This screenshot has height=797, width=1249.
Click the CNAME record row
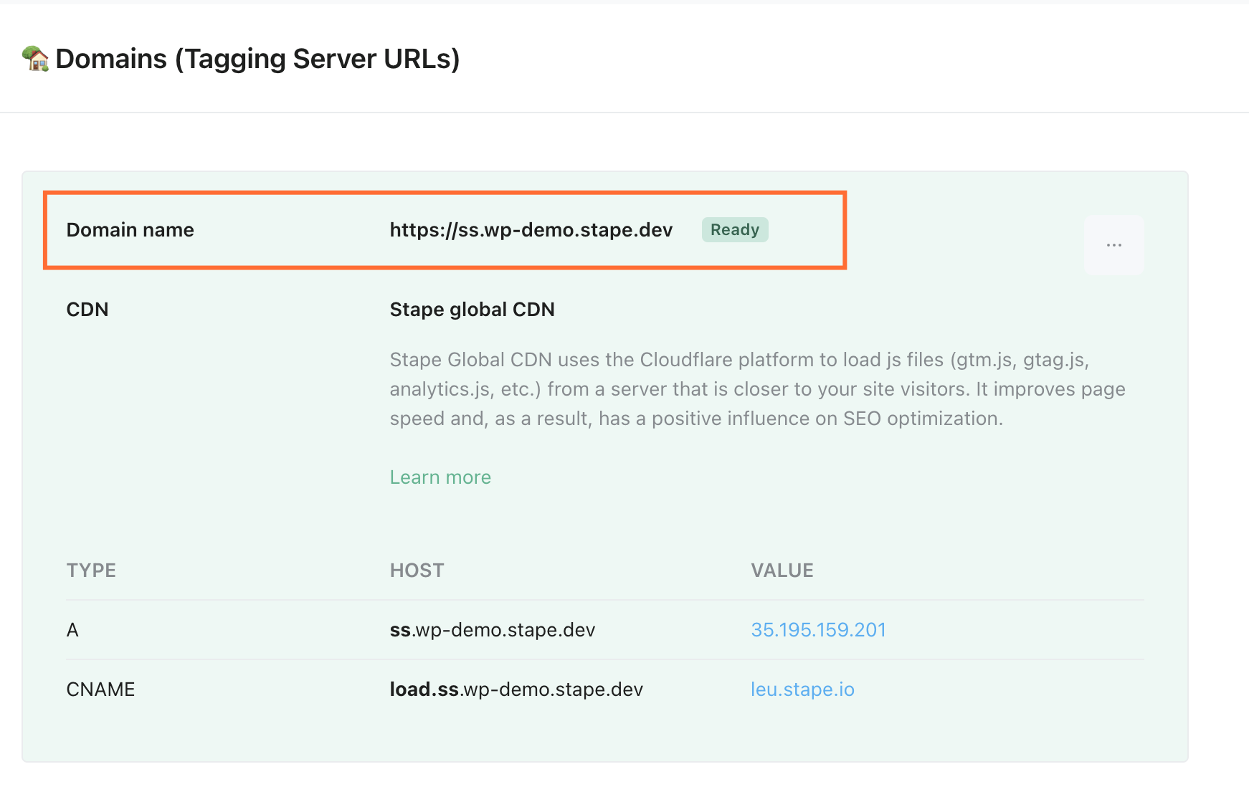pyautogui.click(x=100, y=689)
